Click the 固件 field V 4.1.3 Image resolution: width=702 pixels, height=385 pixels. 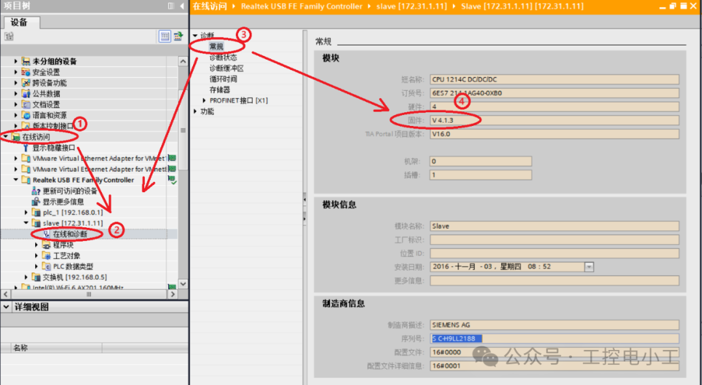(554, 120)
